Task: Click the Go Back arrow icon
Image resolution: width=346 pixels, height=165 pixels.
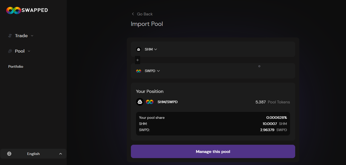Action: point(133,14)
